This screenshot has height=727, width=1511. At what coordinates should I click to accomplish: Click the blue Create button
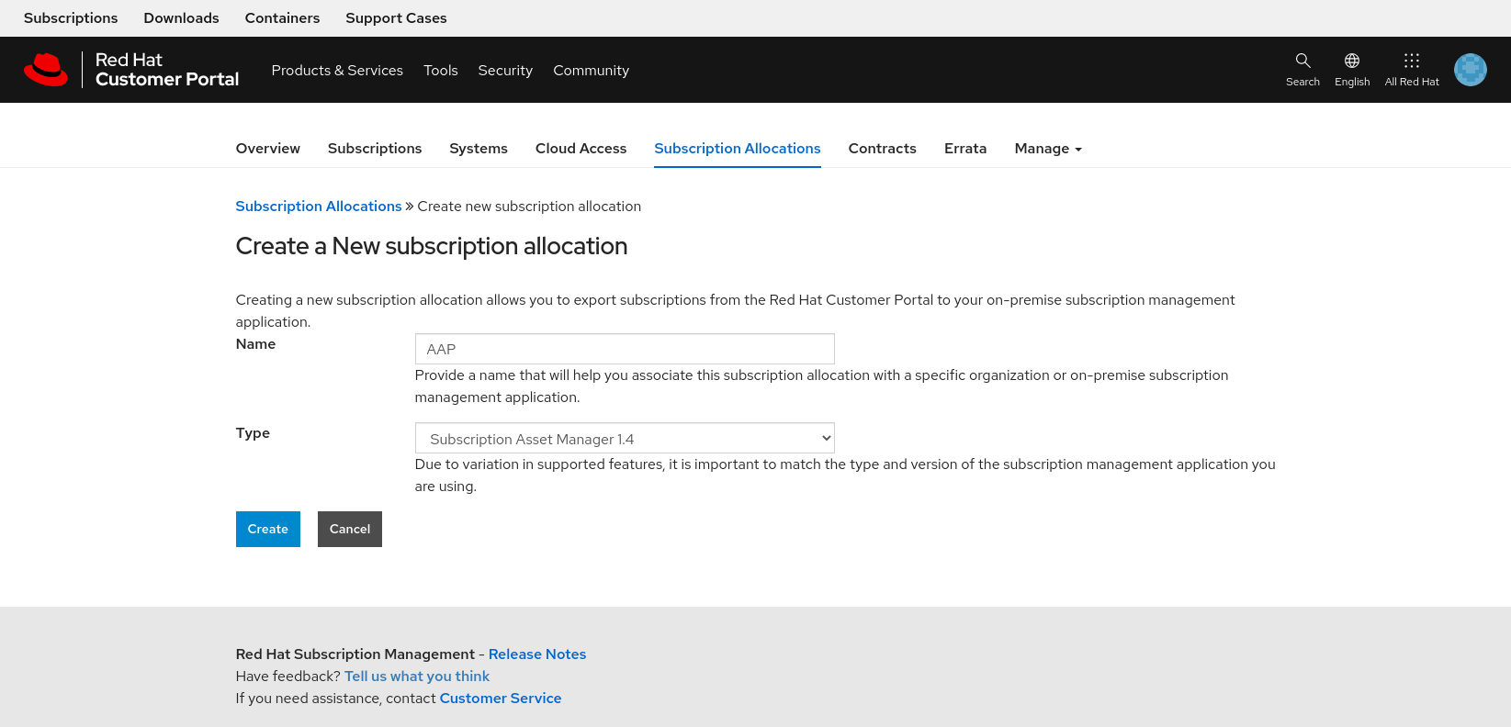coord(267,529)
